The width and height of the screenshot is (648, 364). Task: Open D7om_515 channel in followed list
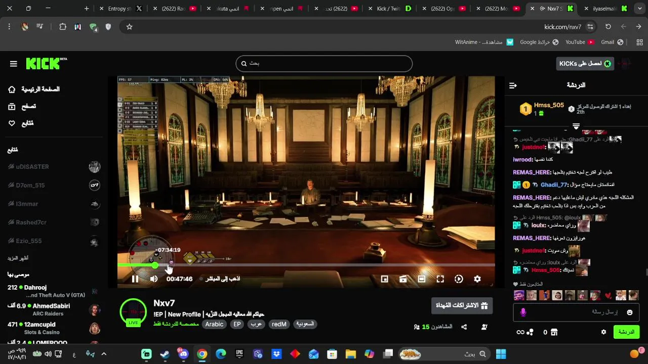coord(54,186)
